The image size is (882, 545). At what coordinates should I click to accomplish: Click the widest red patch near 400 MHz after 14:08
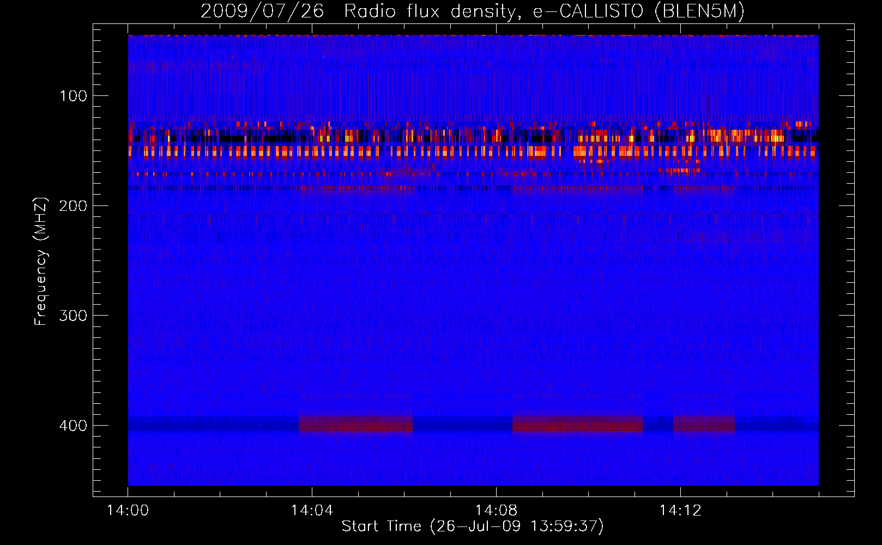578,424
